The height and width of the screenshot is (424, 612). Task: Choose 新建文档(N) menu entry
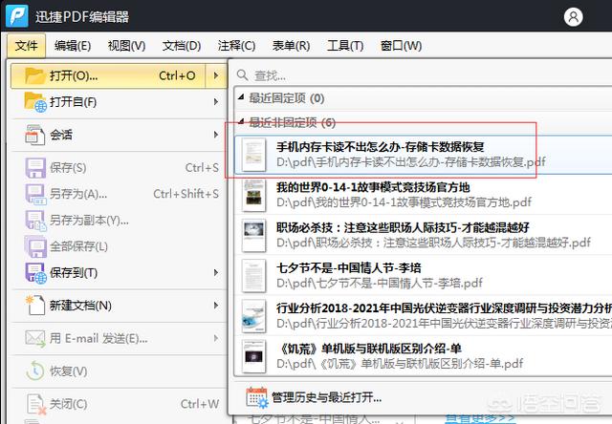(x=118, y=306)
